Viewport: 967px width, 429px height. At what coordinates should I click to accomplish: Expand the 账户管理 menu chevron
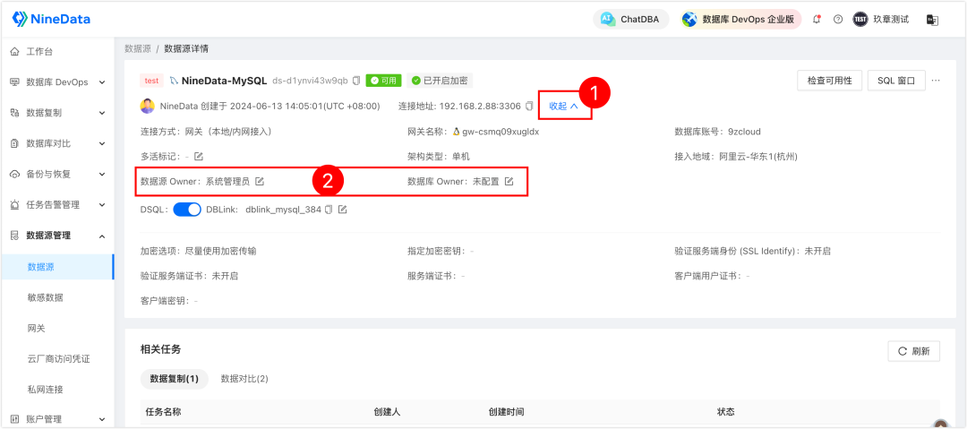[102, 420]
